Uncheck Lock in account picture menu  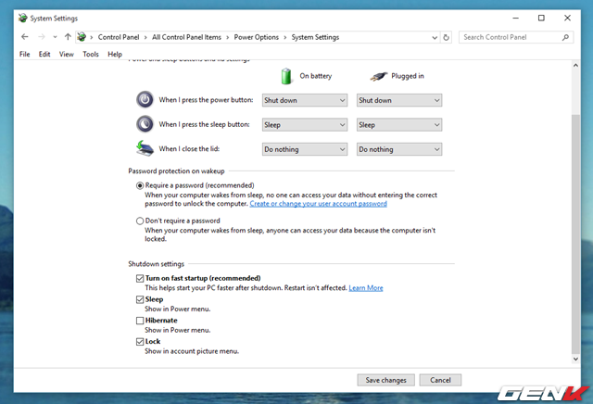point(140,342)
